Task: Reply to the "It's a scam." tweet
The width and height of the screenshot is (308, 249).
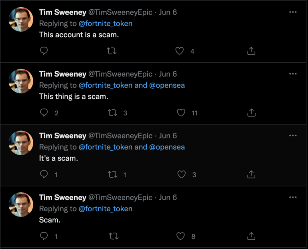Action: pyautogui.click(x=45, y=174)
